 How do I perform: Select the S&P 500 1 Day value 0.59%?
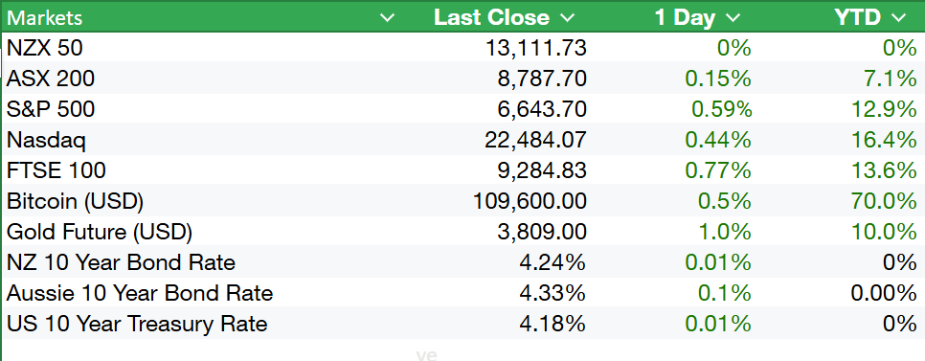(x=721, y=109)
